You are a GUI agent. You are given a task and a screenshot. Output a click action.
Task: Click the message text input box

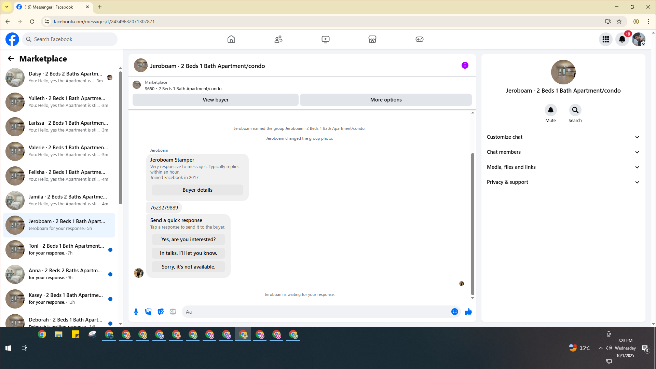coord(316,312)
